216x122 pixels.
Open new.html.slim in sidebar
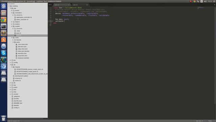click(22, 54)
